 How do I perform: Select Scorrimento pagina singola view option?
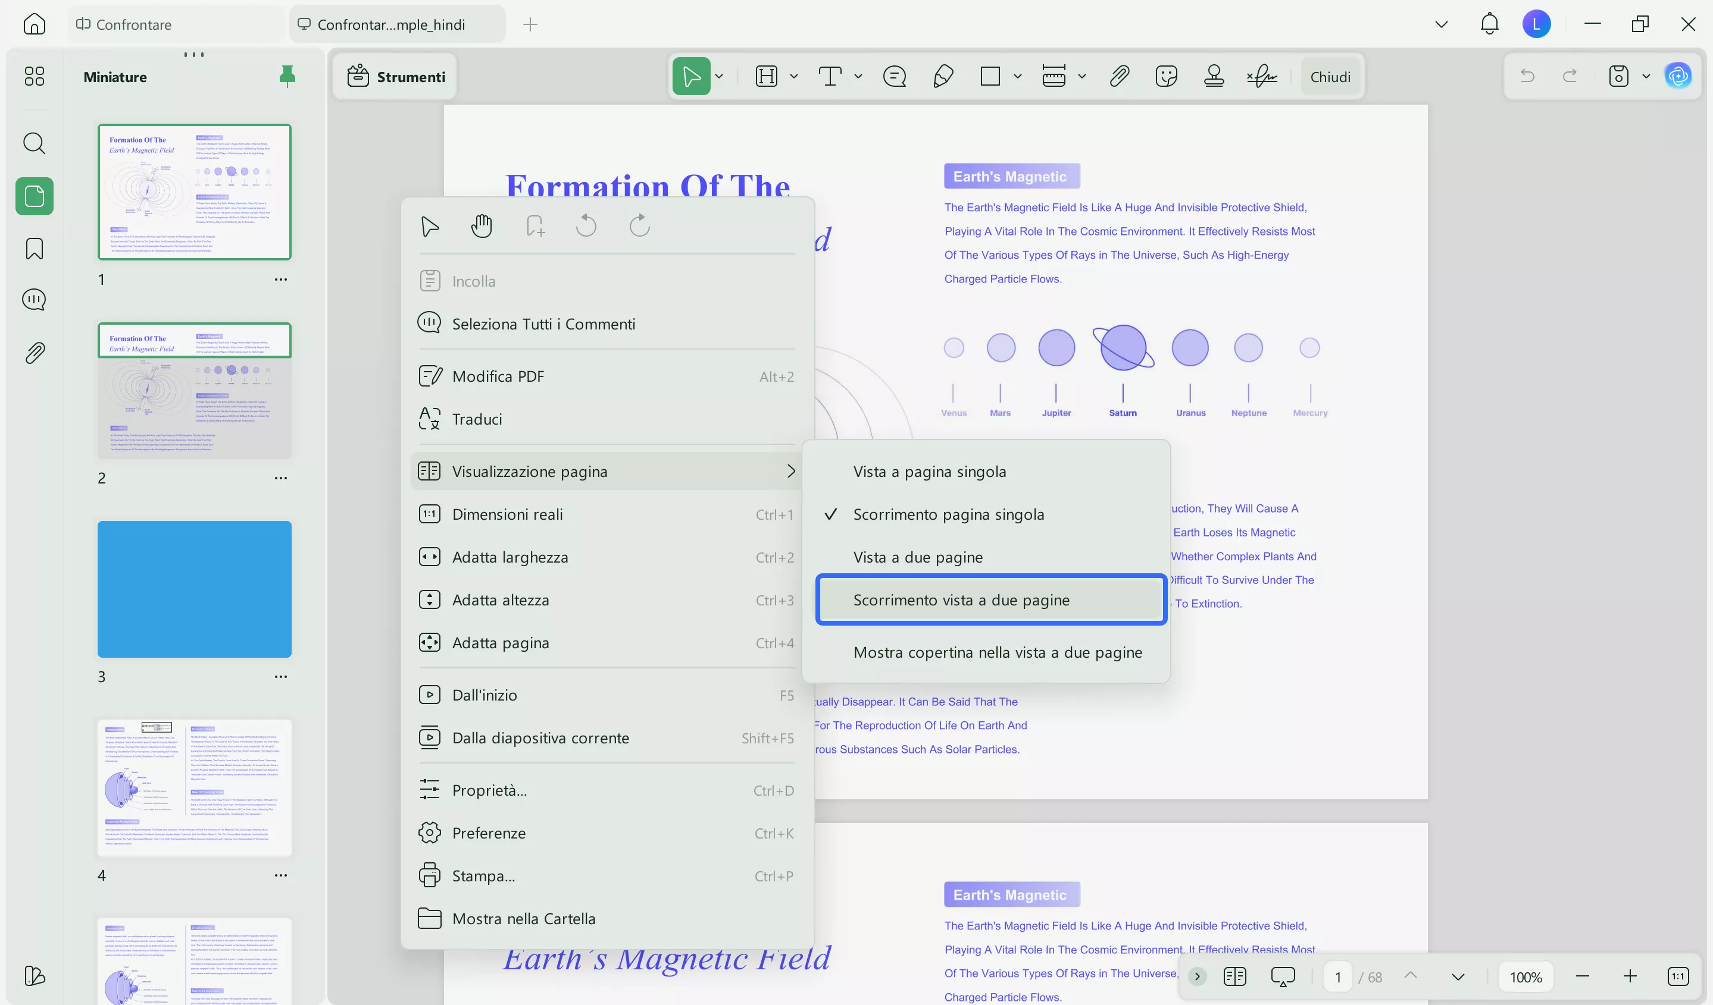(x=948, y=514)
